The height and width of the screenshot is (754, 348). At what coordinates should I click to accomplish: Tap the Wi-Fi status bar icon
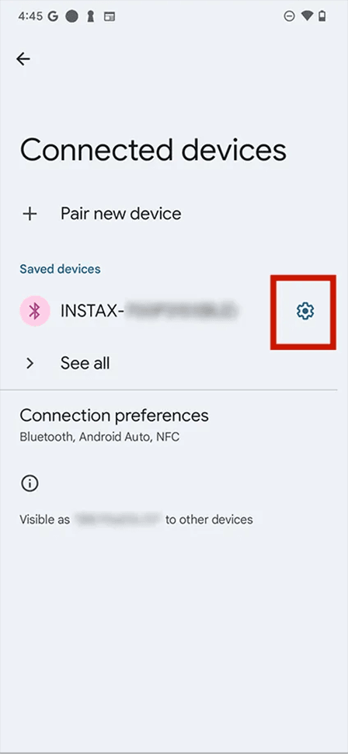(x=307, y=16)
